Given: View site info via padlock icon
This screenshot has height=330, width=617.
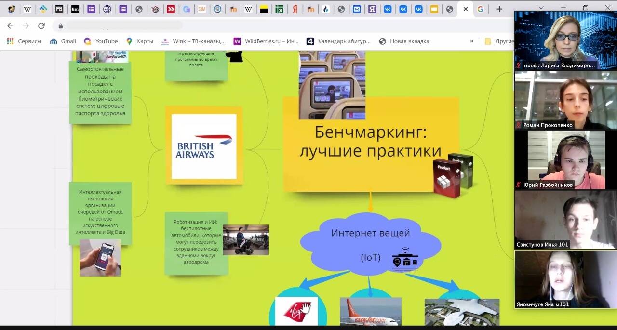Looking at the screenshot, I should [61, 26].
